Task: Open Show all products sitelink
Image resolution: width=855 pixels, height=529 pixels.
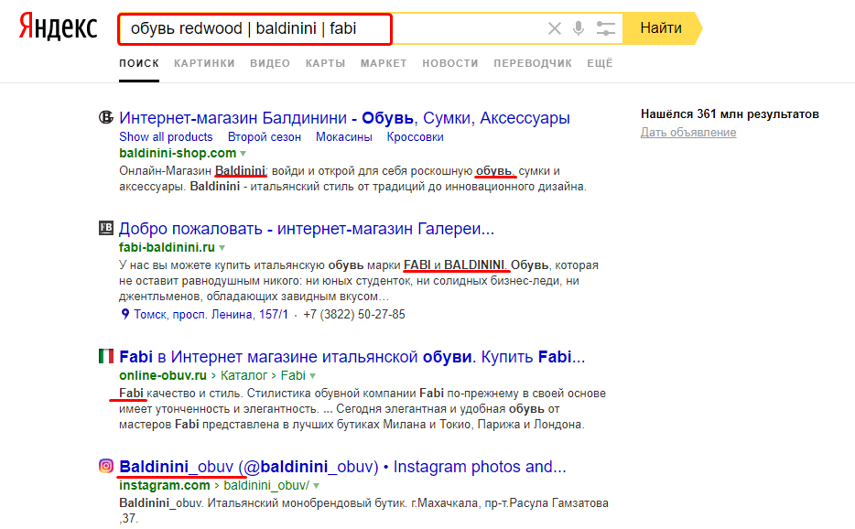Action: (x=166, y=137)
